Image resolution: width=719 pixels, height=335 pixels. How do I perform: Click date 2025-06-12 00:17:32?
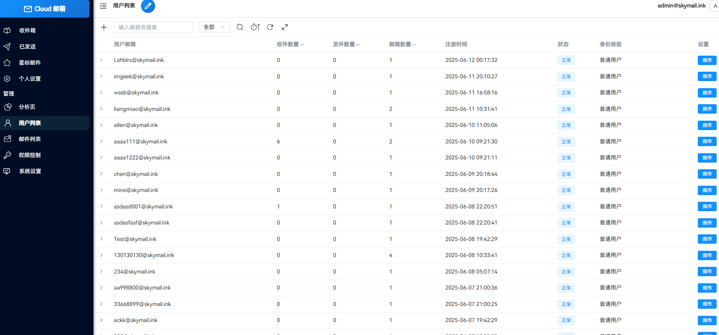(471, 60)
